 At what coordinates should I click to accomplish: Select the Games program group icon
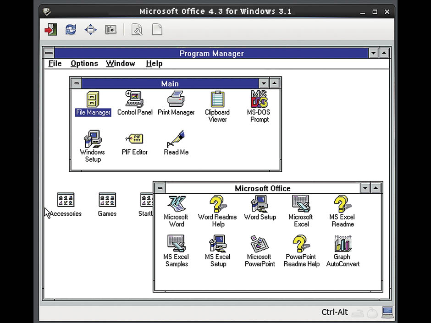(107, 205)
